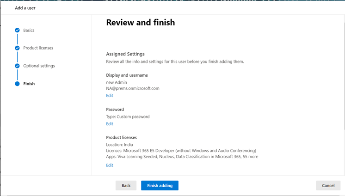The image size is (345, 196).
Task: Open the Basics step
Action: click(29, 30)
